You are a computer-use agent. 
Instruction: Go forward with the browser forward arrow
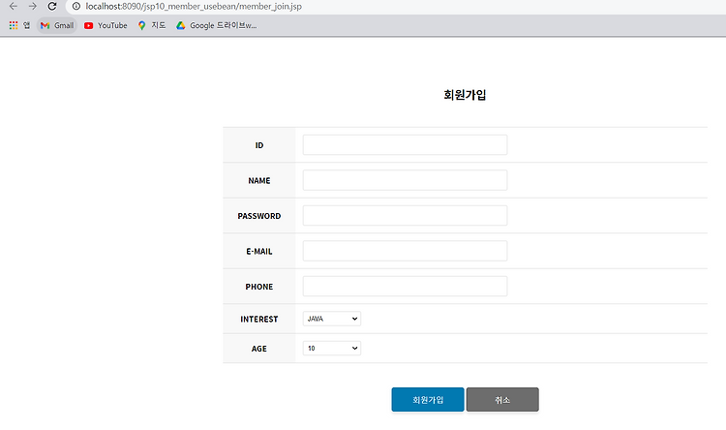click(x=32, y=6)
